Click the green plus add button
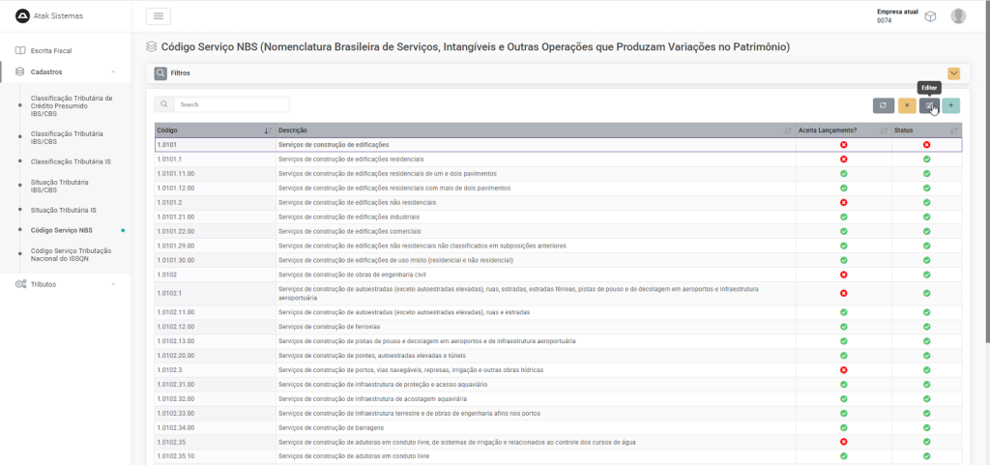990x465 pixels. pos(951,105)
